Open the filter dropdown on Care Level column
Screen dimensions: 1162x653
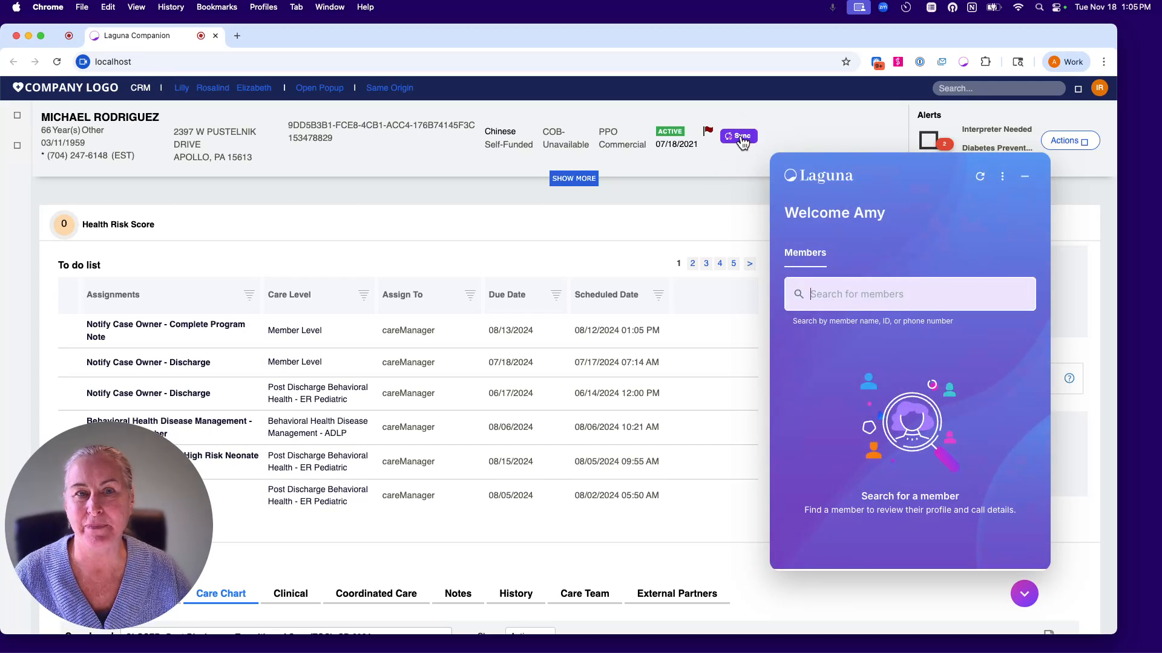[363, 295]
